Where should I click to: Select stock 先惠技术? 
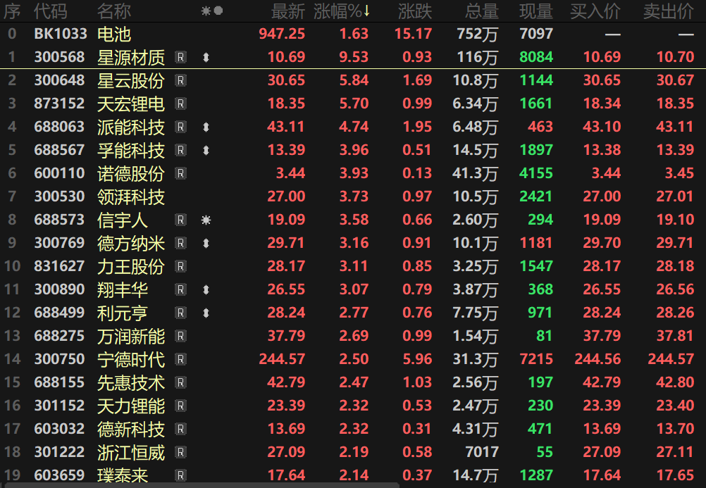pyautogui.click(x=131, y=382)
